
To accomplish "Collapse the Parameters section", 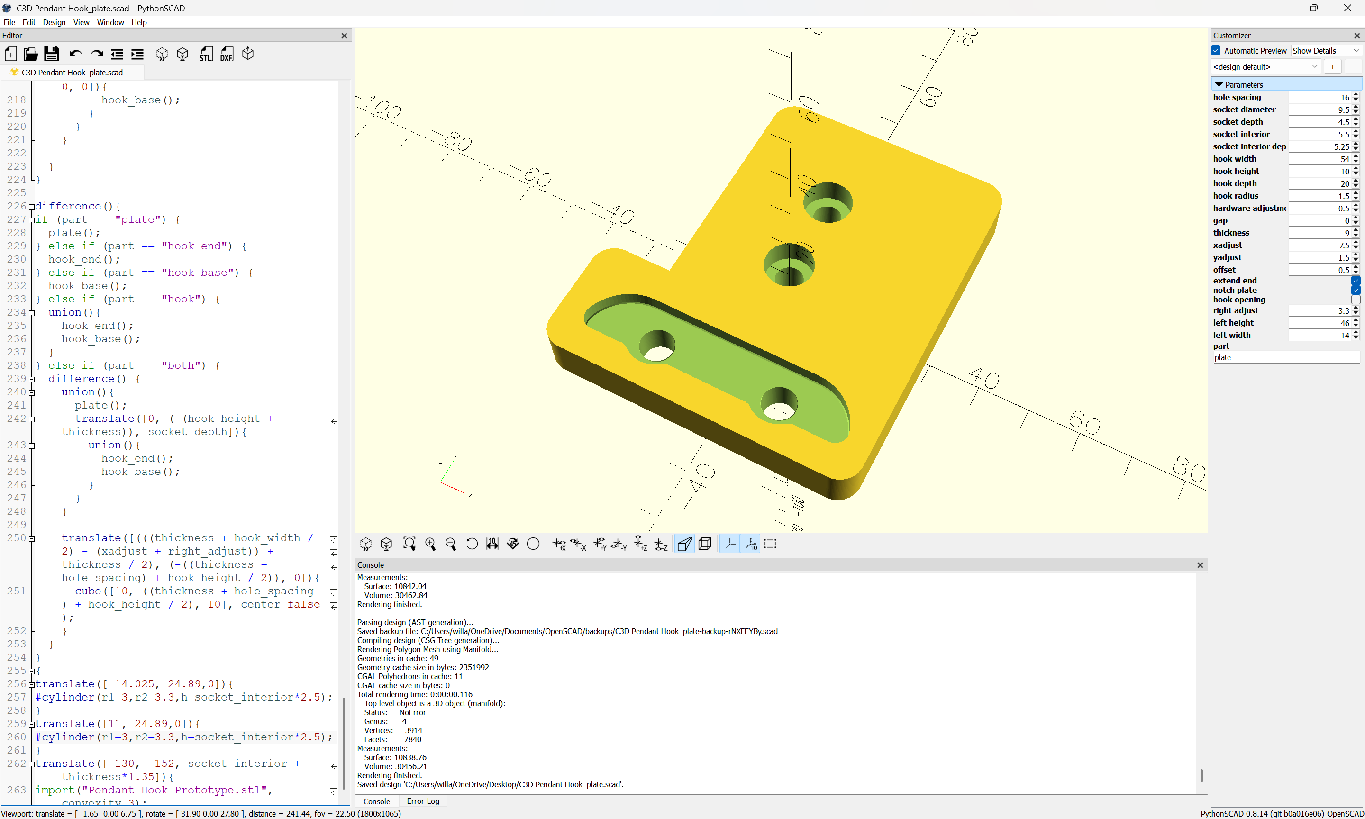I will pos(1219,84).
